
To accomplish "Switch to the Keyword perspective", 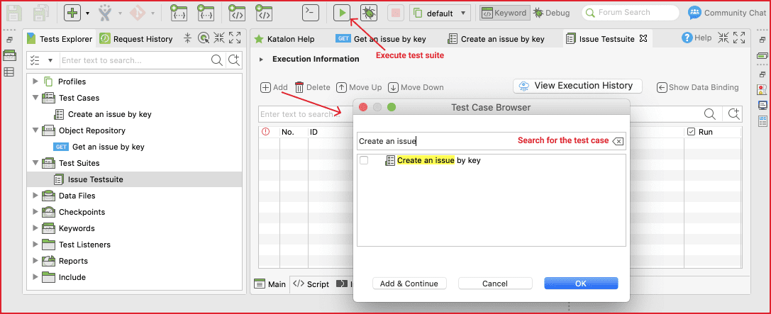I will click(505, 13).
